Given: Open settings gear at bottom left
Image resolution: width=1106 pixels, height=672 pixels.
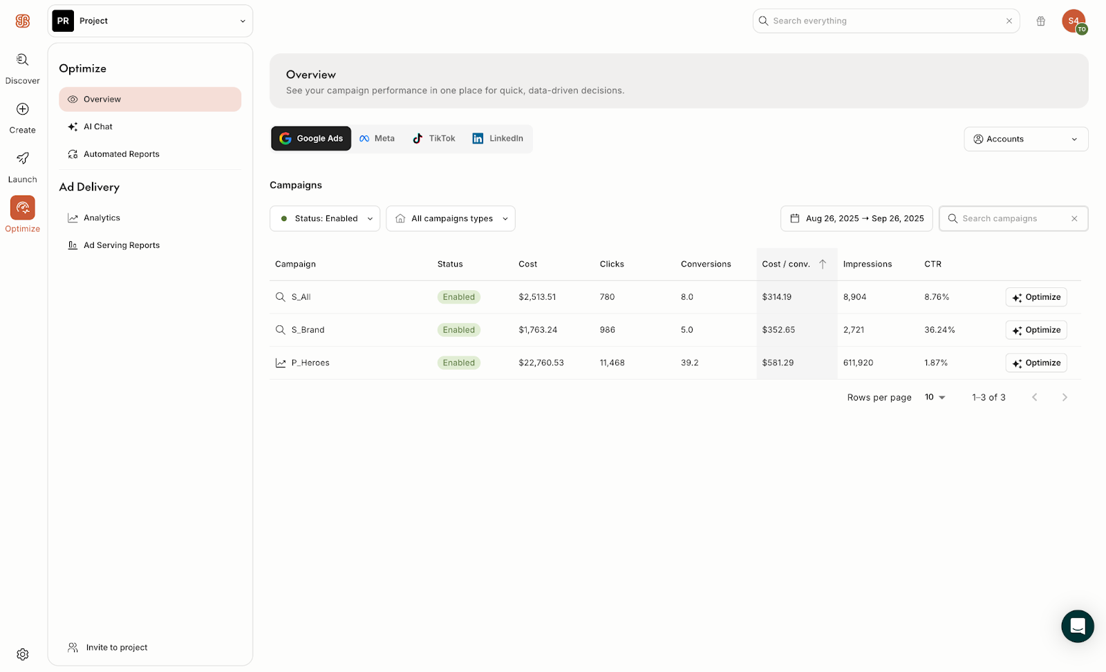Looking at the screenshot, I should (x=22, y=654).
